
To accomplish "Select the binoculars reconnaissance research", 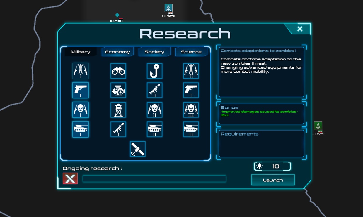I will pos(118,71).
